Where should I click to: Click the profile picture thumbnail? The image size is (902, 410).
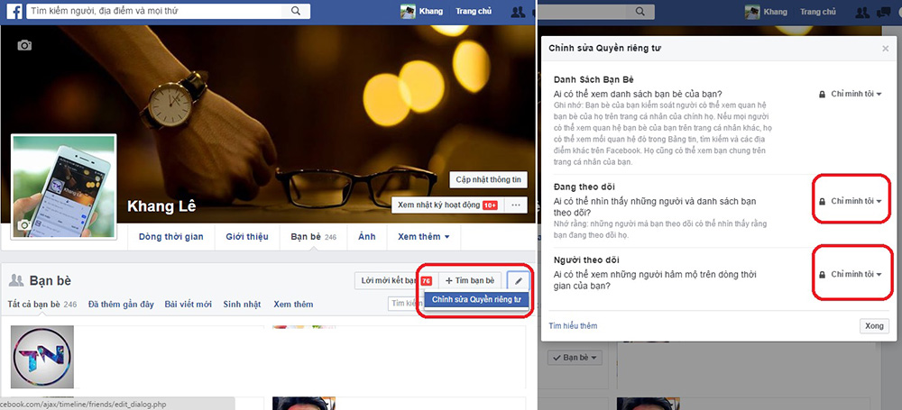64,187
